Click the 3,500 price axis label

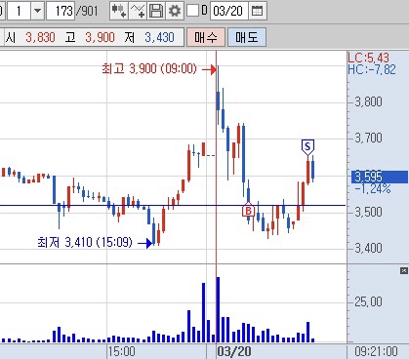click(x=368, y=212)
